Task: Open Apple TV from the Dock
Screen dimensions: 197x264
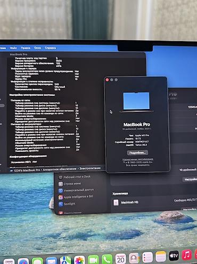Action: tap(174, 256)
